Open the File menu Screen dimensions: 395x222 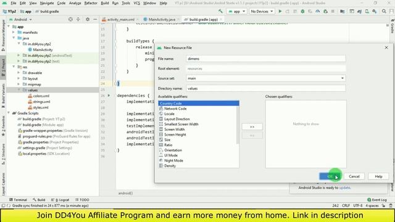pos(14,3)
